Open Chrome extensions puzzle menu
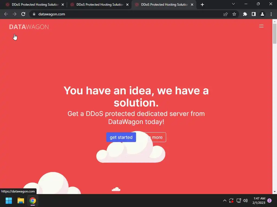The width and height of the screenshot is (277, 207). coord(245,14)
